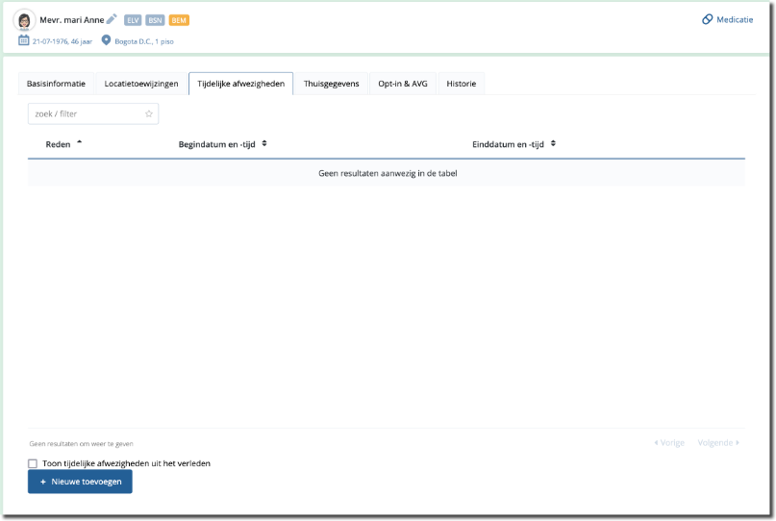
Task: Switch to the Basisinformatie tab
Action: pyautogui.click(x=56, y=84)
